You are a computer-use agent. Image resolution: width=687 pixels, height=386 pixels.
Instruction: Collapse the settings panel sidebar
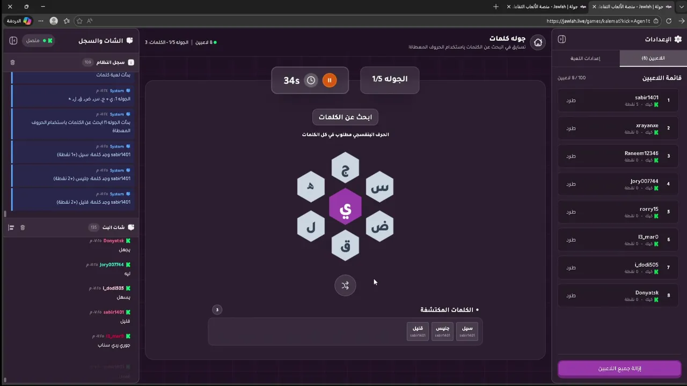tap(562, 39)
